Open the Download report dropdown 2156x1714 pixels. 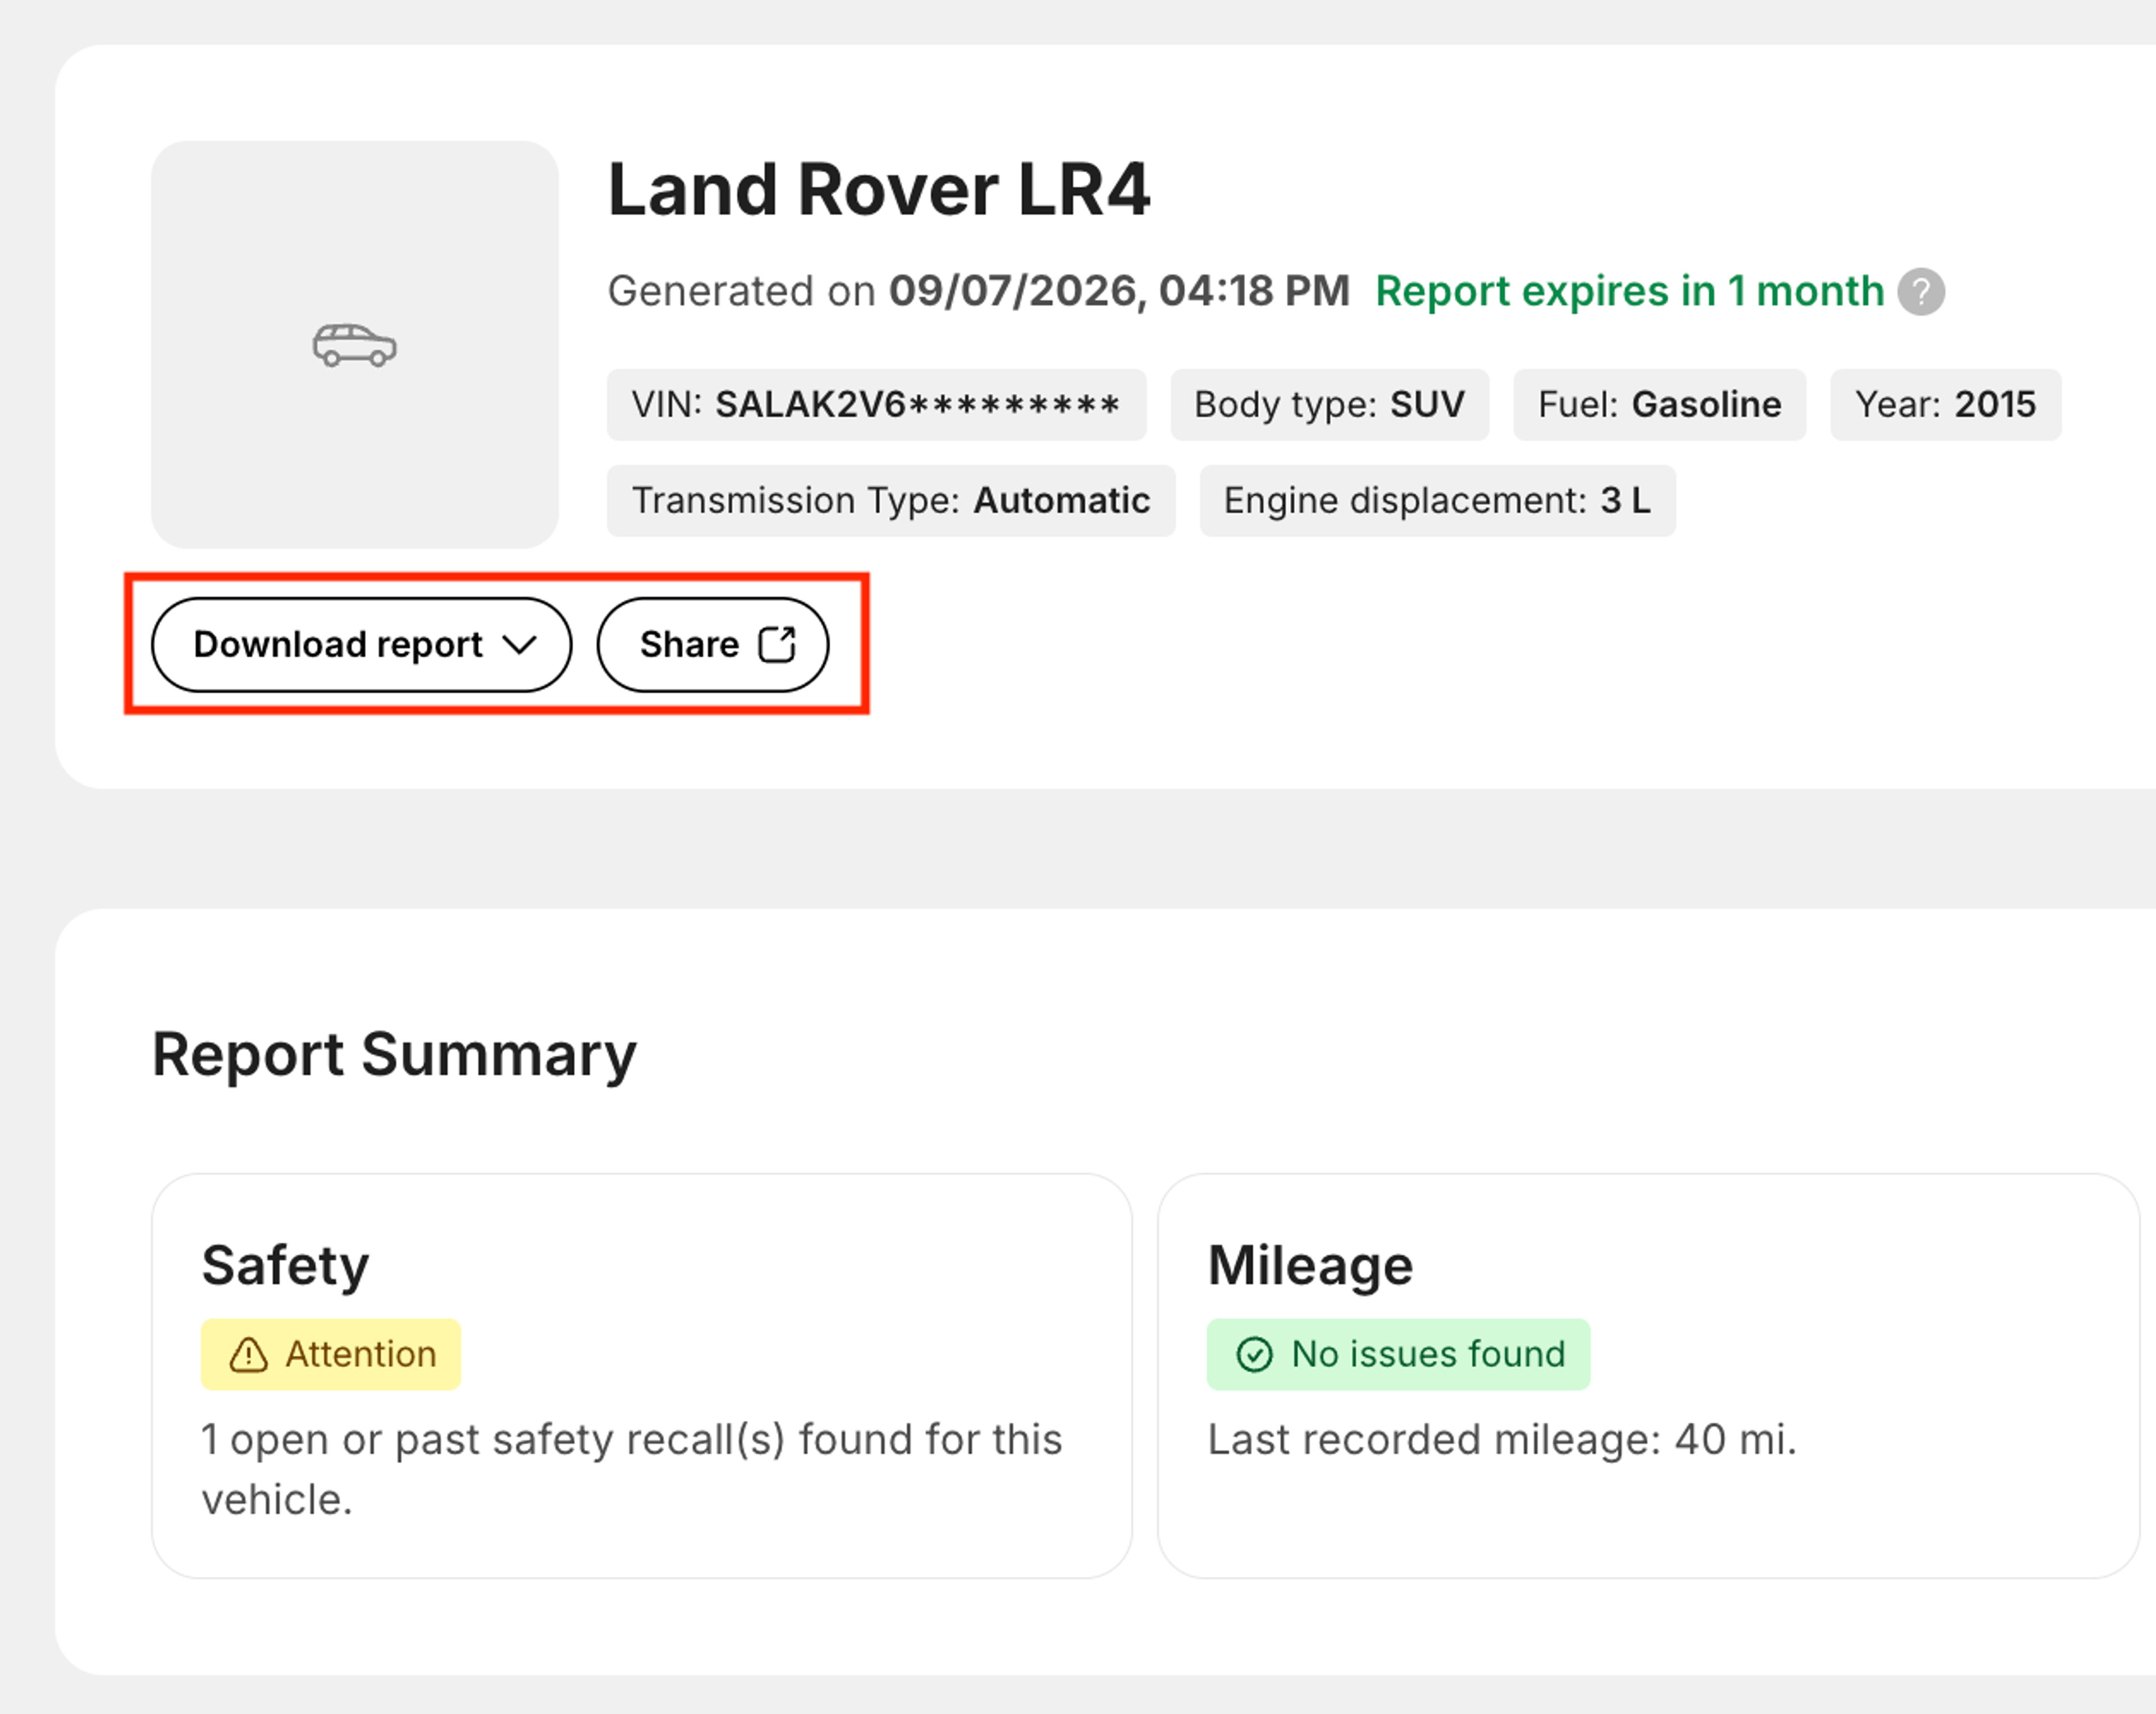[x=361, y=645]
